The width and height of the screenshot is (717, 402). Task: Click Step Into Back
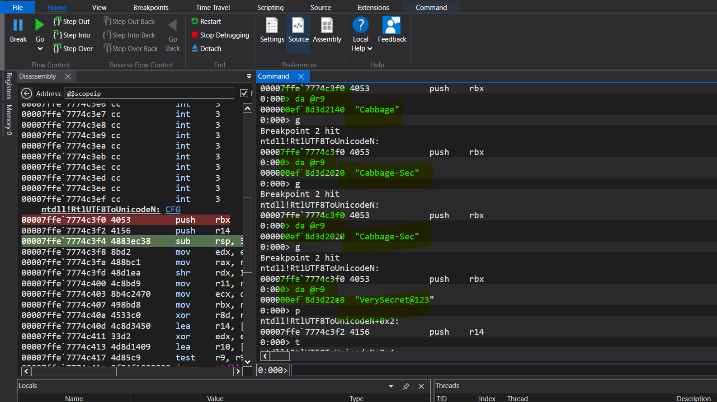point(129,35)
